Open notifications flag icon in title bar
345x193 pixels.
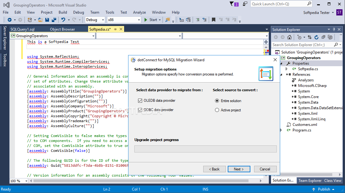[x=234, y=4]
